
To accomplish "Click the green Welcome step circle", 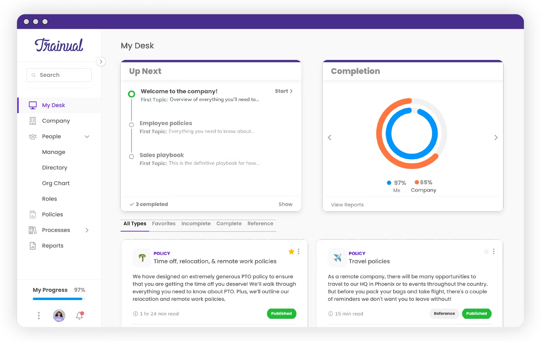I will coord(132,94).
